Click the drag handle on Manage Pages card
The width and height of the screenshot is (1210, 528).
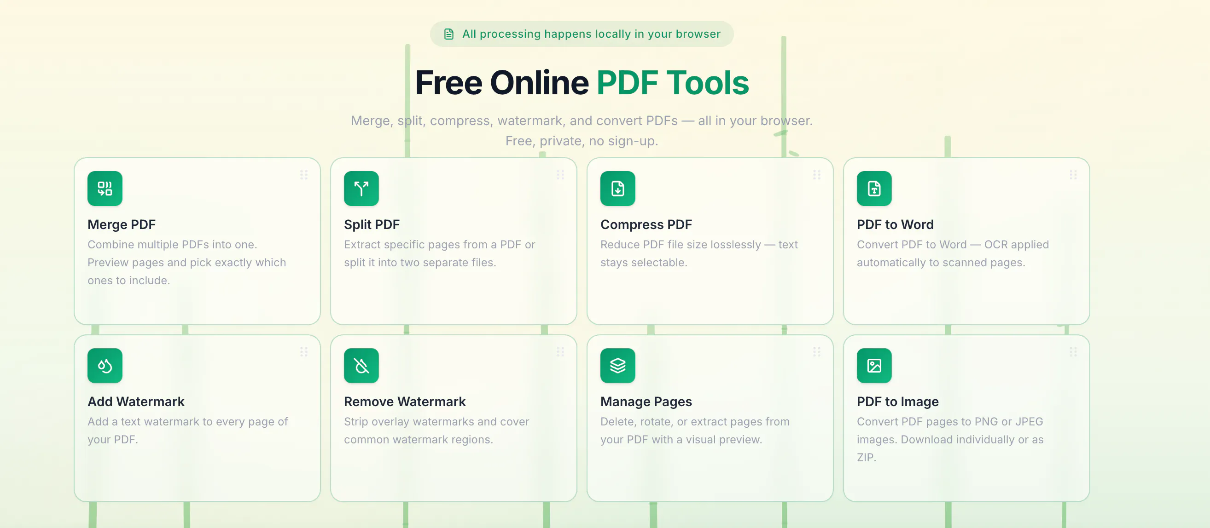tap(817, 352)
